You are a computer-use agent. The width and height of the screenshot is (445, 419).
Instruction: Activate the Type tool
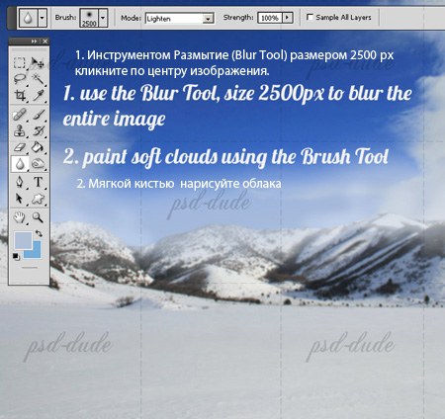39,182
